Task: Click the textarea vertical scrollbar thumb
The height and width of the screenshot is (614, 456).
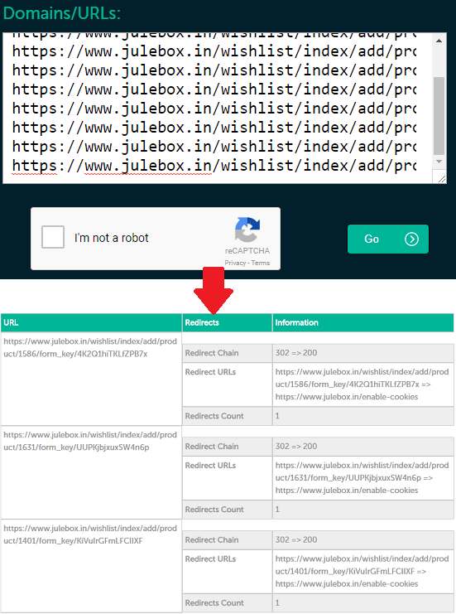Action: (439, 116)
